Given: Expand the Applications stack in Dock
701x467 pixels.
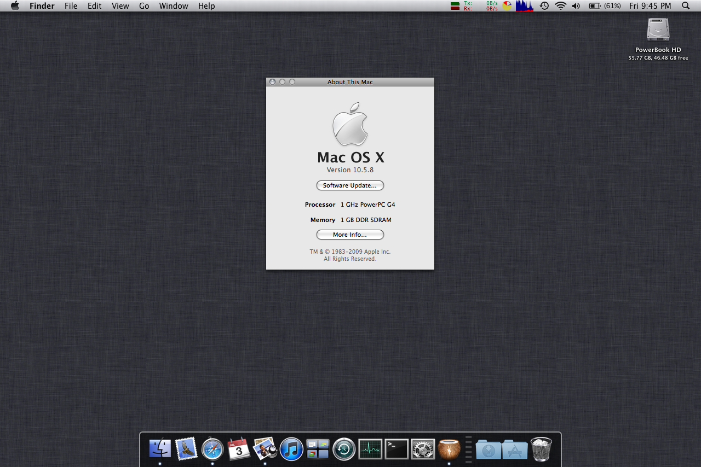Looking at the screenshot, I should [515, 449].
